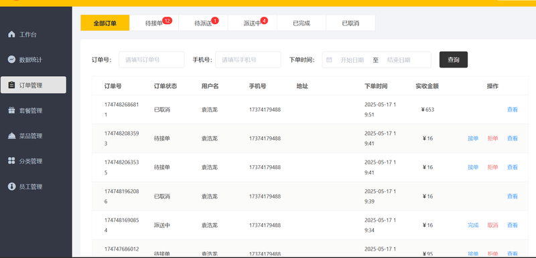Image resolution: width=536 pixels, height=258 pixels.
Task: Click the gift icon beside 套餐管理
Action: point(11,110)
